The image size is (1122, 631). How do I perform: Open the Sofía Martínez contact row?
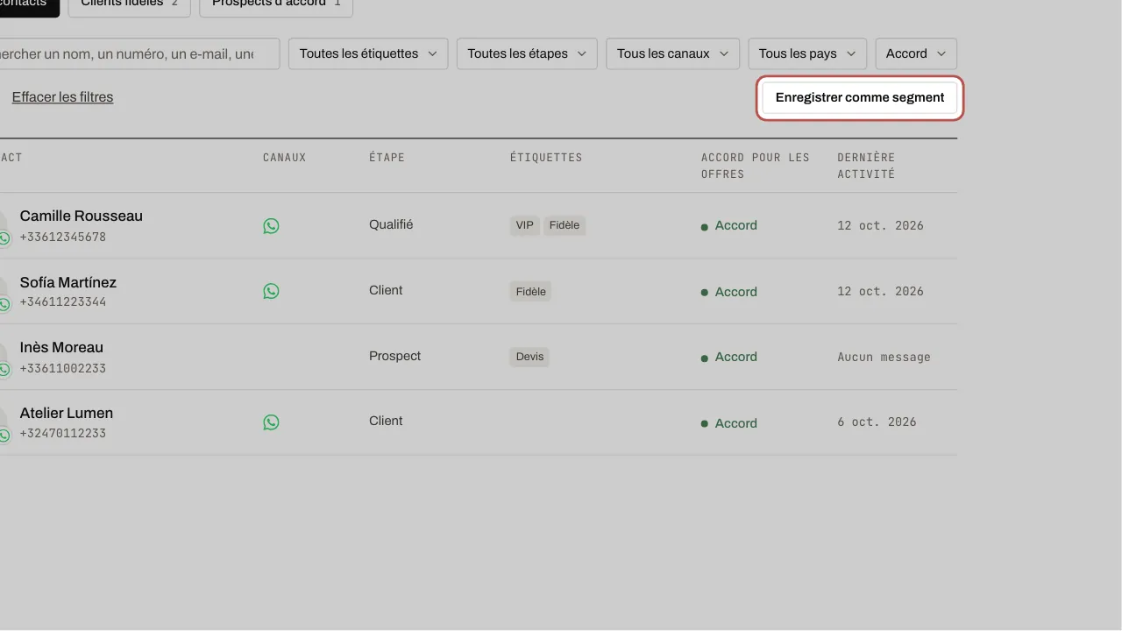479,291
